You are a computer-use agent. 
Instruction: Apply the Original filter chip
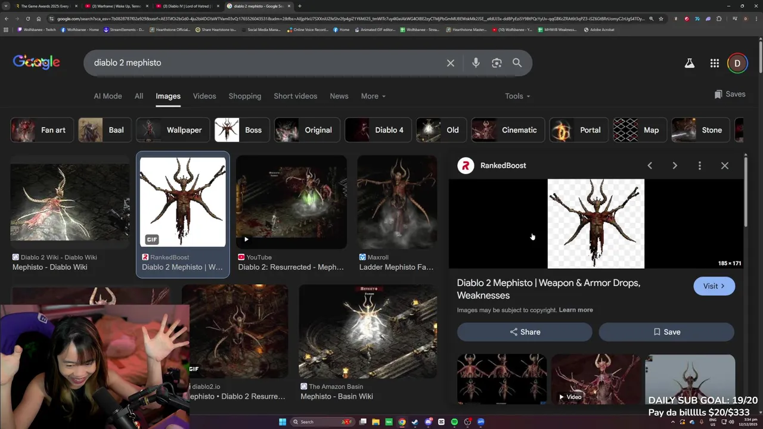pos(307,130)
